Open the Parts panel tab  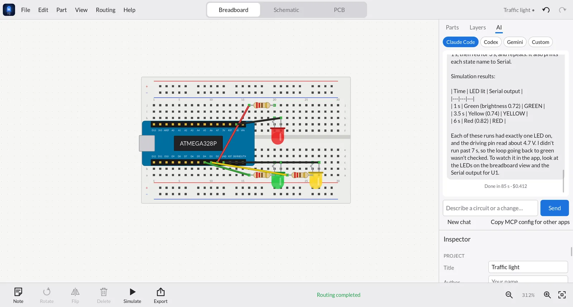point(452,28)
